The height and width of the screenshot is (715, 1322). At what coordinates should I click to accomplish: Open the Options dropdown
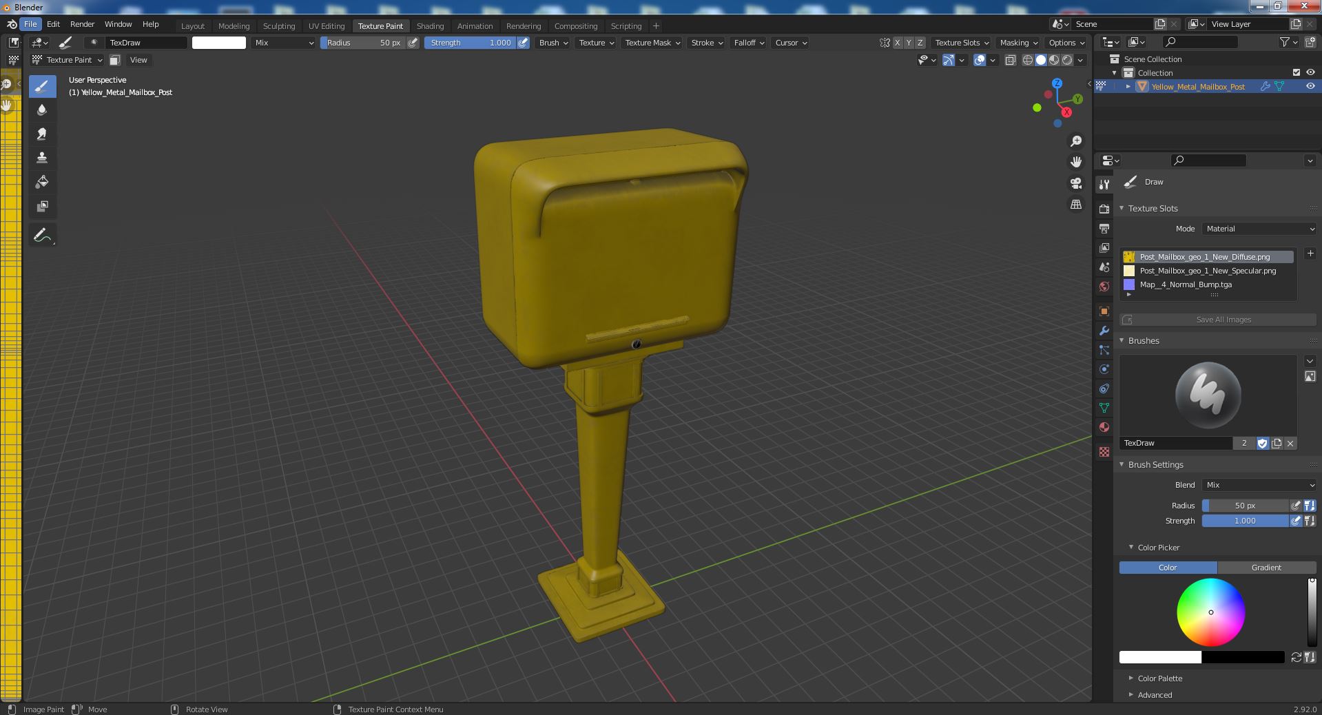pyautogui.click(x=1066, y=43)
